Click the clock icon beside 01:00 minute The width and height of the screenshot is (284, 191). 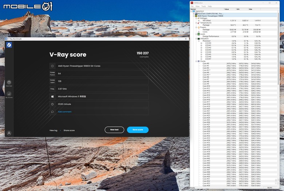(52, 104)
